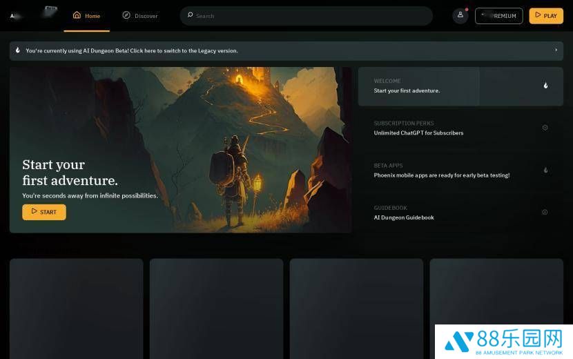Click the flame icon beside Beta Apps
Viewport: 573px width, 359px height.
tap(545, 170)
